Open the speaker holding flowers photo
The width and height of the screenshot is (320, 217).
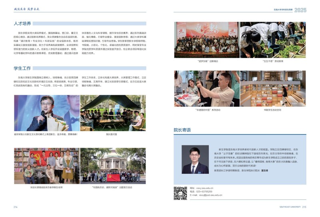coord(46,113)
